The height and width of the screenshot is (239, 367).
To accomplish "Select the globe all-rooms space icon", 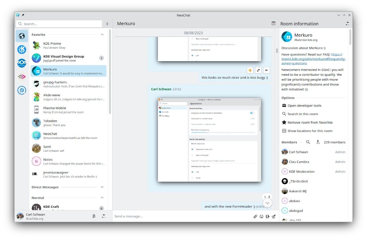I will (22, 36).
